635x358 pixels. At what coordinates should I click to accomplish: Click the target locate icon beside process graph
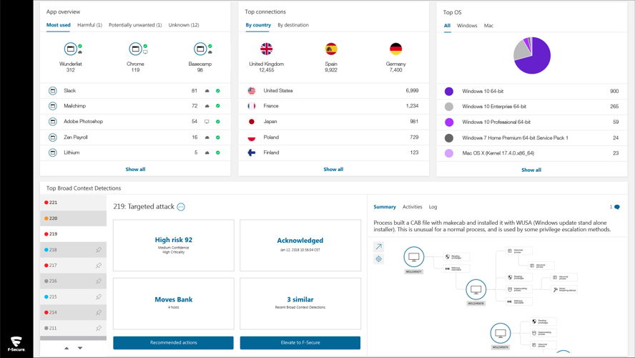point(379,259)
